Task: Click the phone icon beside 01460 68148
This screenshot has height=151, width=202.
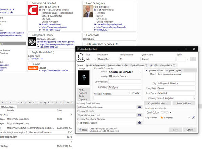Action: pos(29,59)
